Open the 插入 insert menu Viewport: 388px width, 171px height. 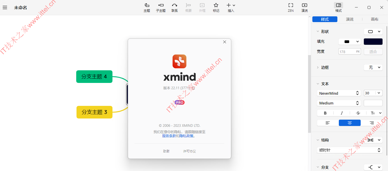(231, 7)
